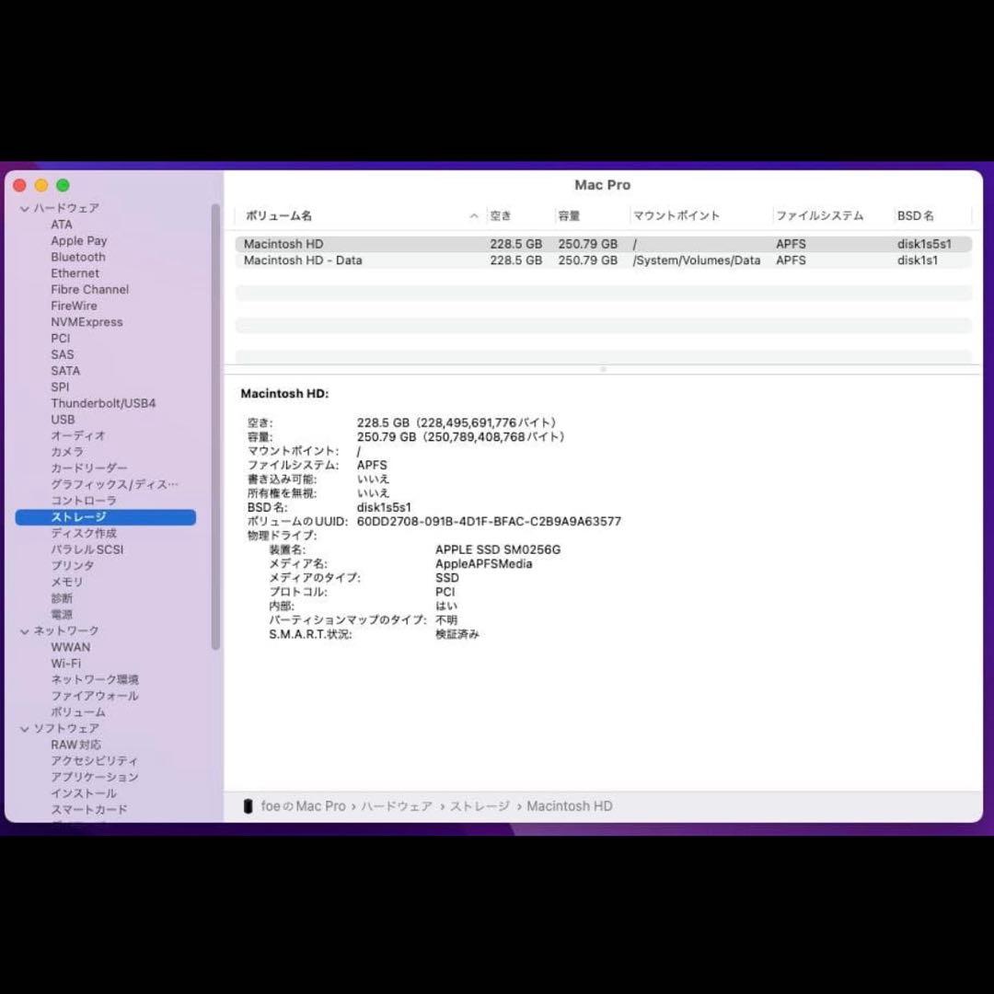Viewport: 994px width, 994px height.
Task: Select Wi-Fi in sidebar
Action: click(x=66, y=664)
